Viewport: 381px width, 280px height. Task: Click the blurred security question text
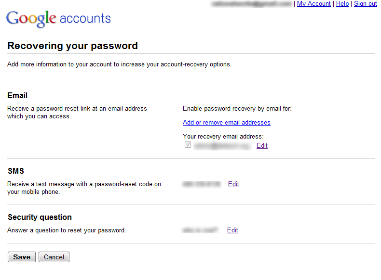point(200,230)
